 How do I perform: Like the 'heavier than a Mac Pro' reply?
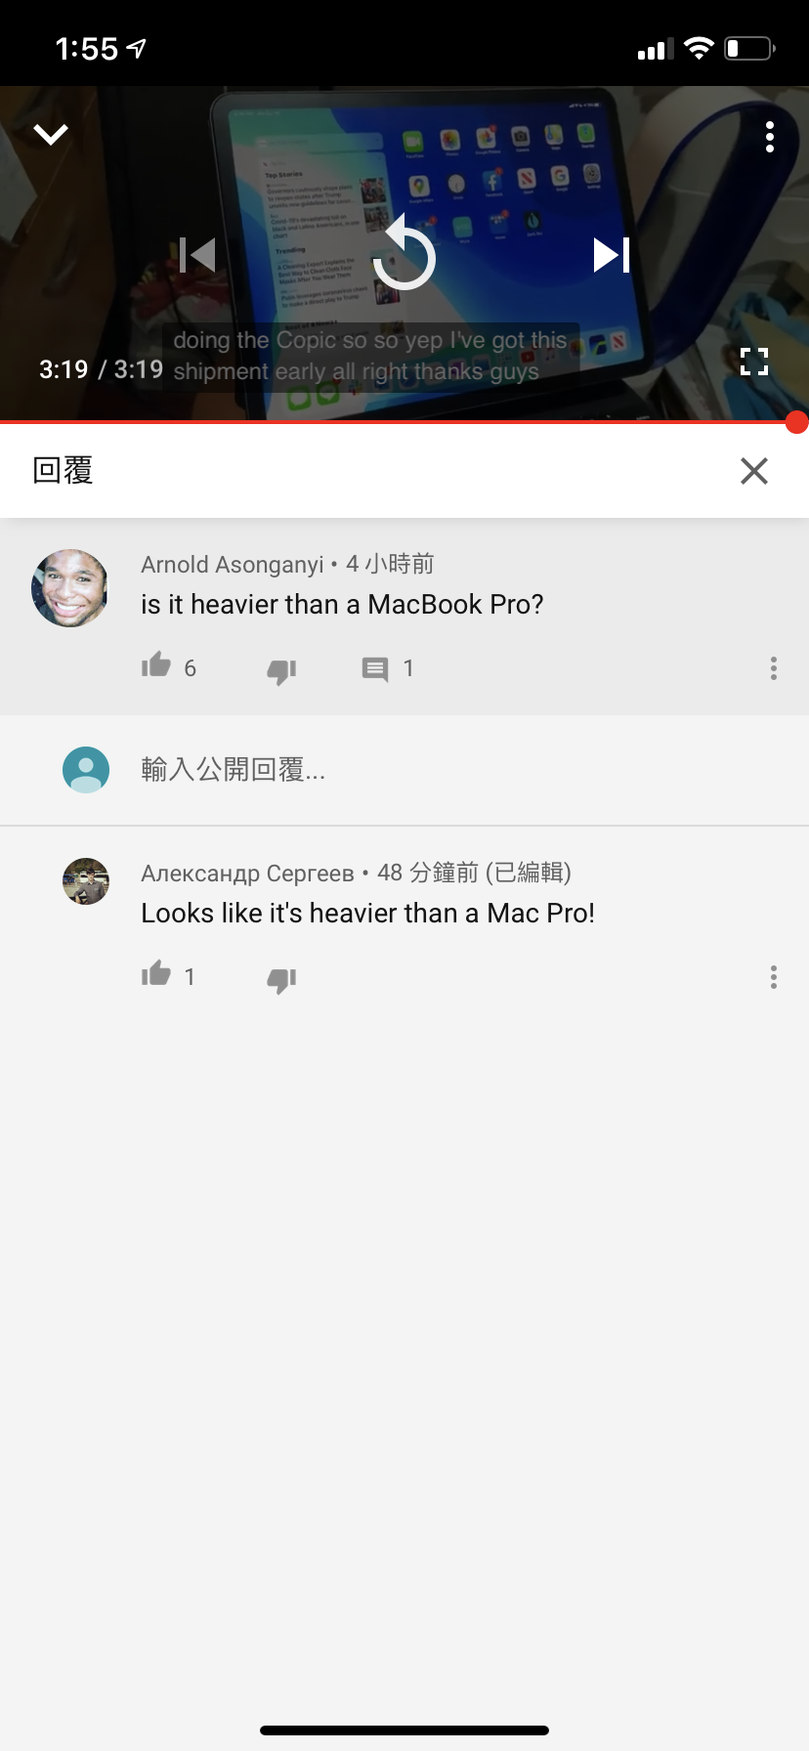tap(156, 975)
